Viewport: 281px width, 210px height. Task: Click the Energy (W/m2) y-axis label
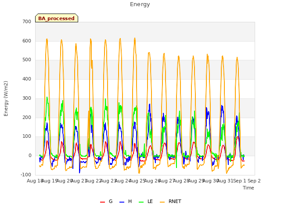point(6,98)
